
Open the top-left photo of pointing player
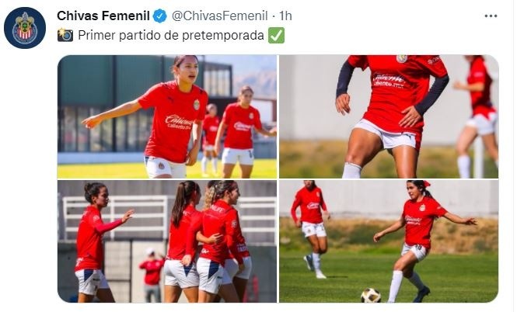pos(167,117)
